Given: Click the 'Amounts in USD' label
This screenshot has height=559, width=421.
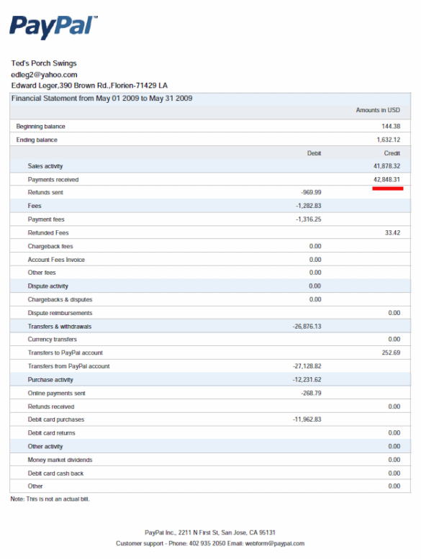Looking at the screenshot, I should click(378, 110).
